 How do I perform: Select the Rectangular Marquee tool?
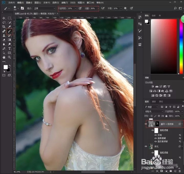click(x=9, y=18)
